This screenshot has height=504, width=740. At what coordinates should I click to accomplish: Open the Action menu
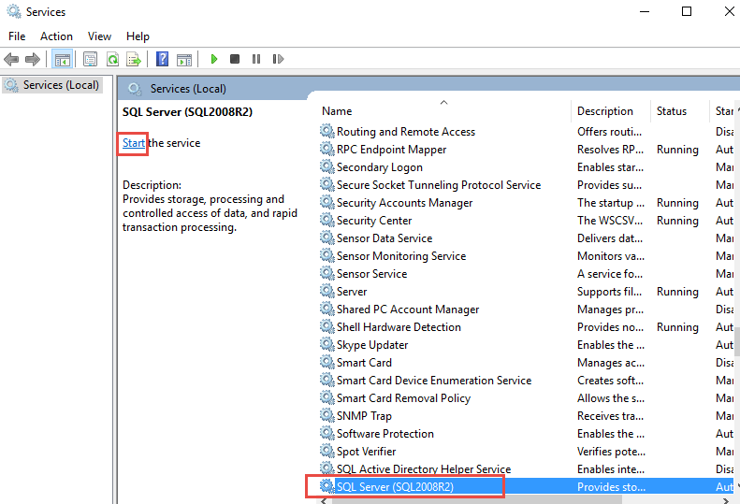[57, 36]
